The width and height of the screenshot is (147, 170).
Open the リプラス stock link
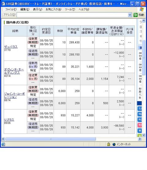[x=9, y=120]
